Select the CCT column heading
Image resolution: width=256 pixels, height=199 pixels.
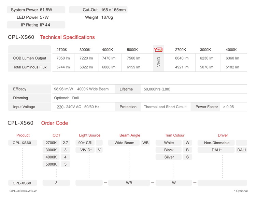[56, 135]
